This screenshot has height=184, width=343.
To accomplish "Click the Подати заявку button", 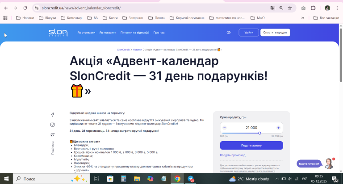I will (251, 146).
